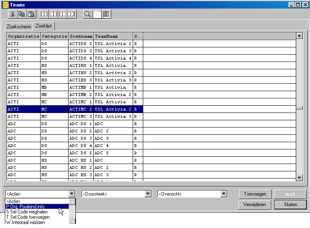Select row with Zoeknaam ACTIHS 3
This screenshot has width=310, height=228.
75,80
